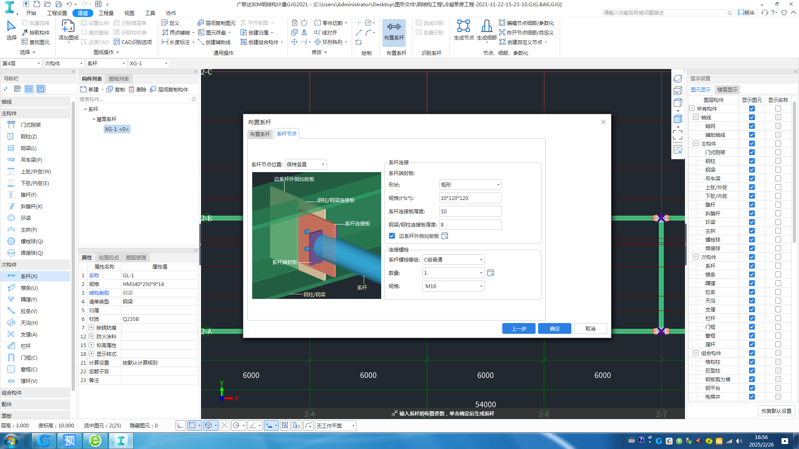Open the bolt 数量 dropdown
This screenshot has width=799, height=449.
453,273
